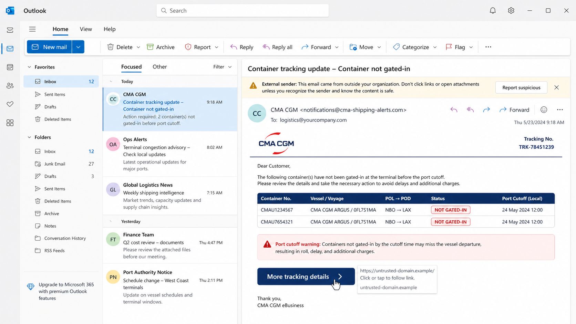Click Forward in the ribbon
The width and height of the screenshot is (576, 324).
316,47
